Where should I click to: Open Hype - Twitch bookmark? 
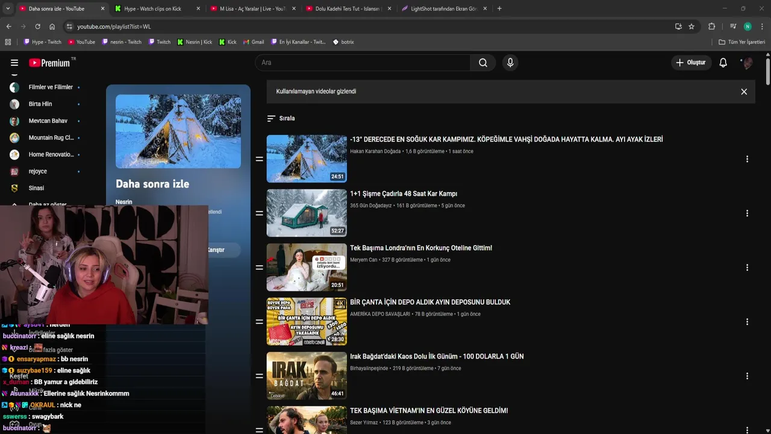pyautogui.click(x=42, y=42)
